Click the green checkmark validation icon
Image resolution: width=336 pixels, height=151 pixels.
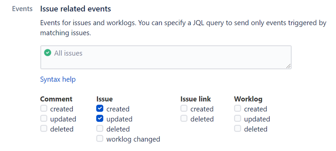point(47,53)
